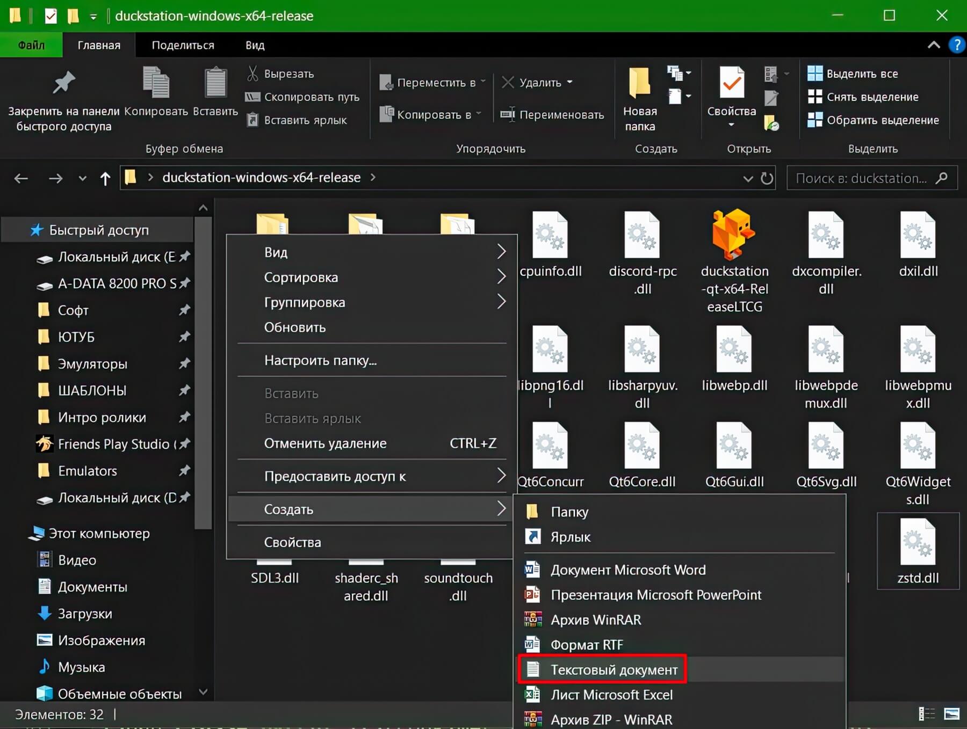Click the Edit pencil icon in ribbon
Image resolution: width=967 pixels, height=729 pixels.
[x=771, y=97]
